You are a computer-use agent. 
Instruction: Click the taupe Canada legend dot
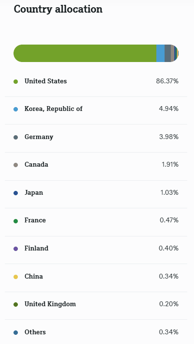click(15, 165)
